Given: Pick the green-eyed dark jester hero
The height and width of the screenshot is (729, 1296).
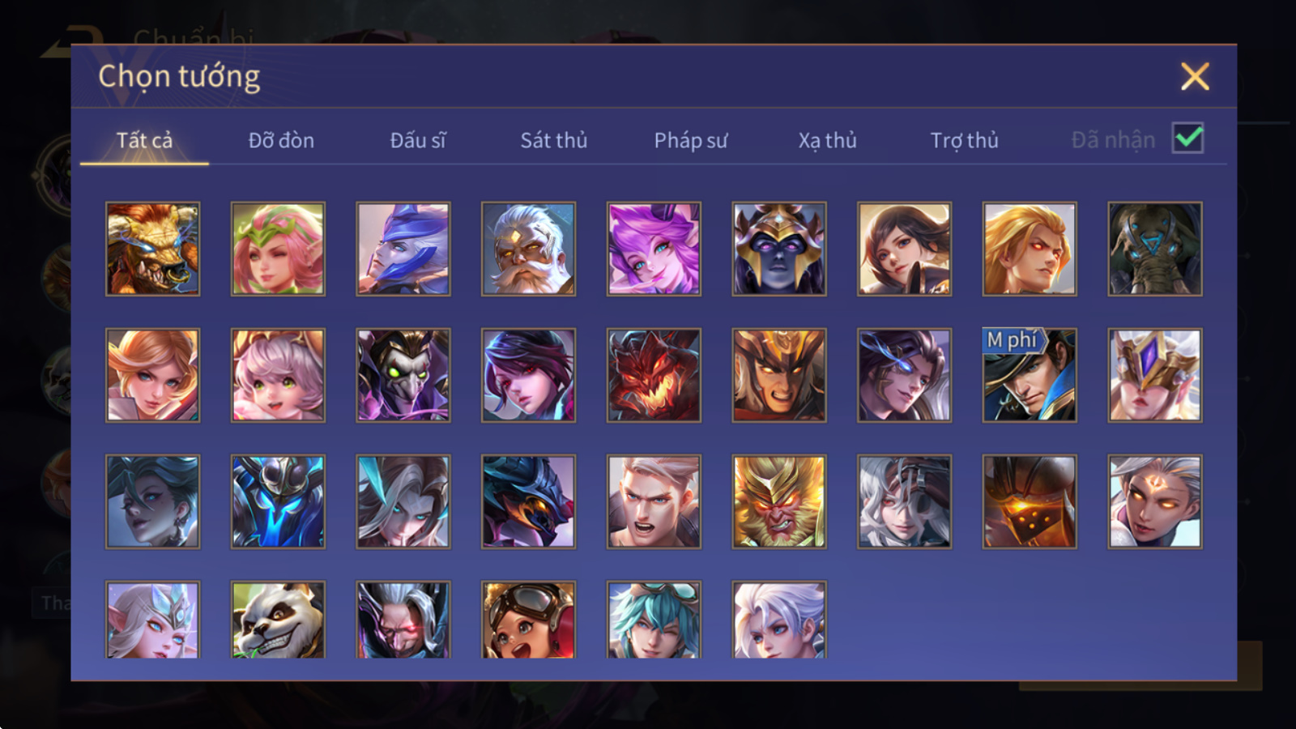Looking at the screenshot, I should [x=403, y=375].
